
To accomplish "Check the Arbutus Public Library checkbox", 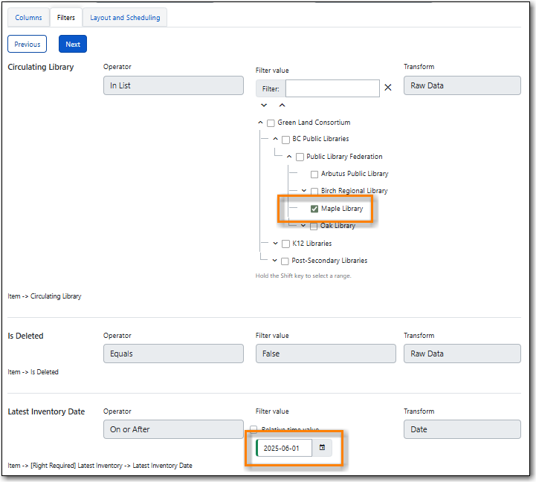I will 314,175.
